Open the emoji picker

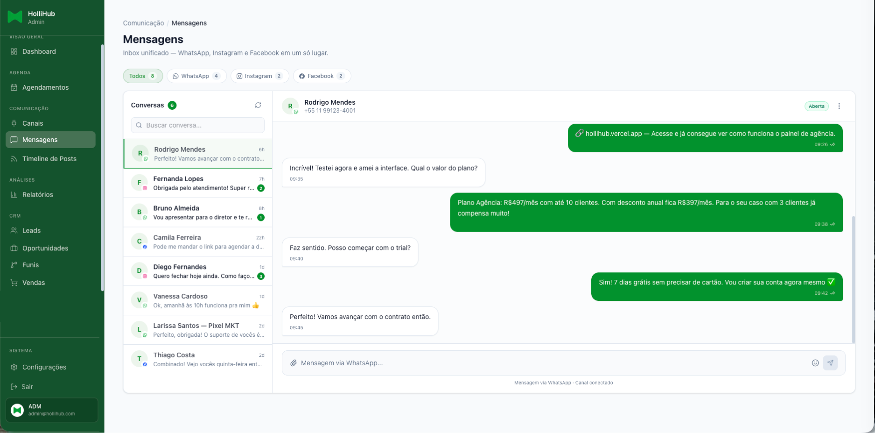(x=815, y=362)
